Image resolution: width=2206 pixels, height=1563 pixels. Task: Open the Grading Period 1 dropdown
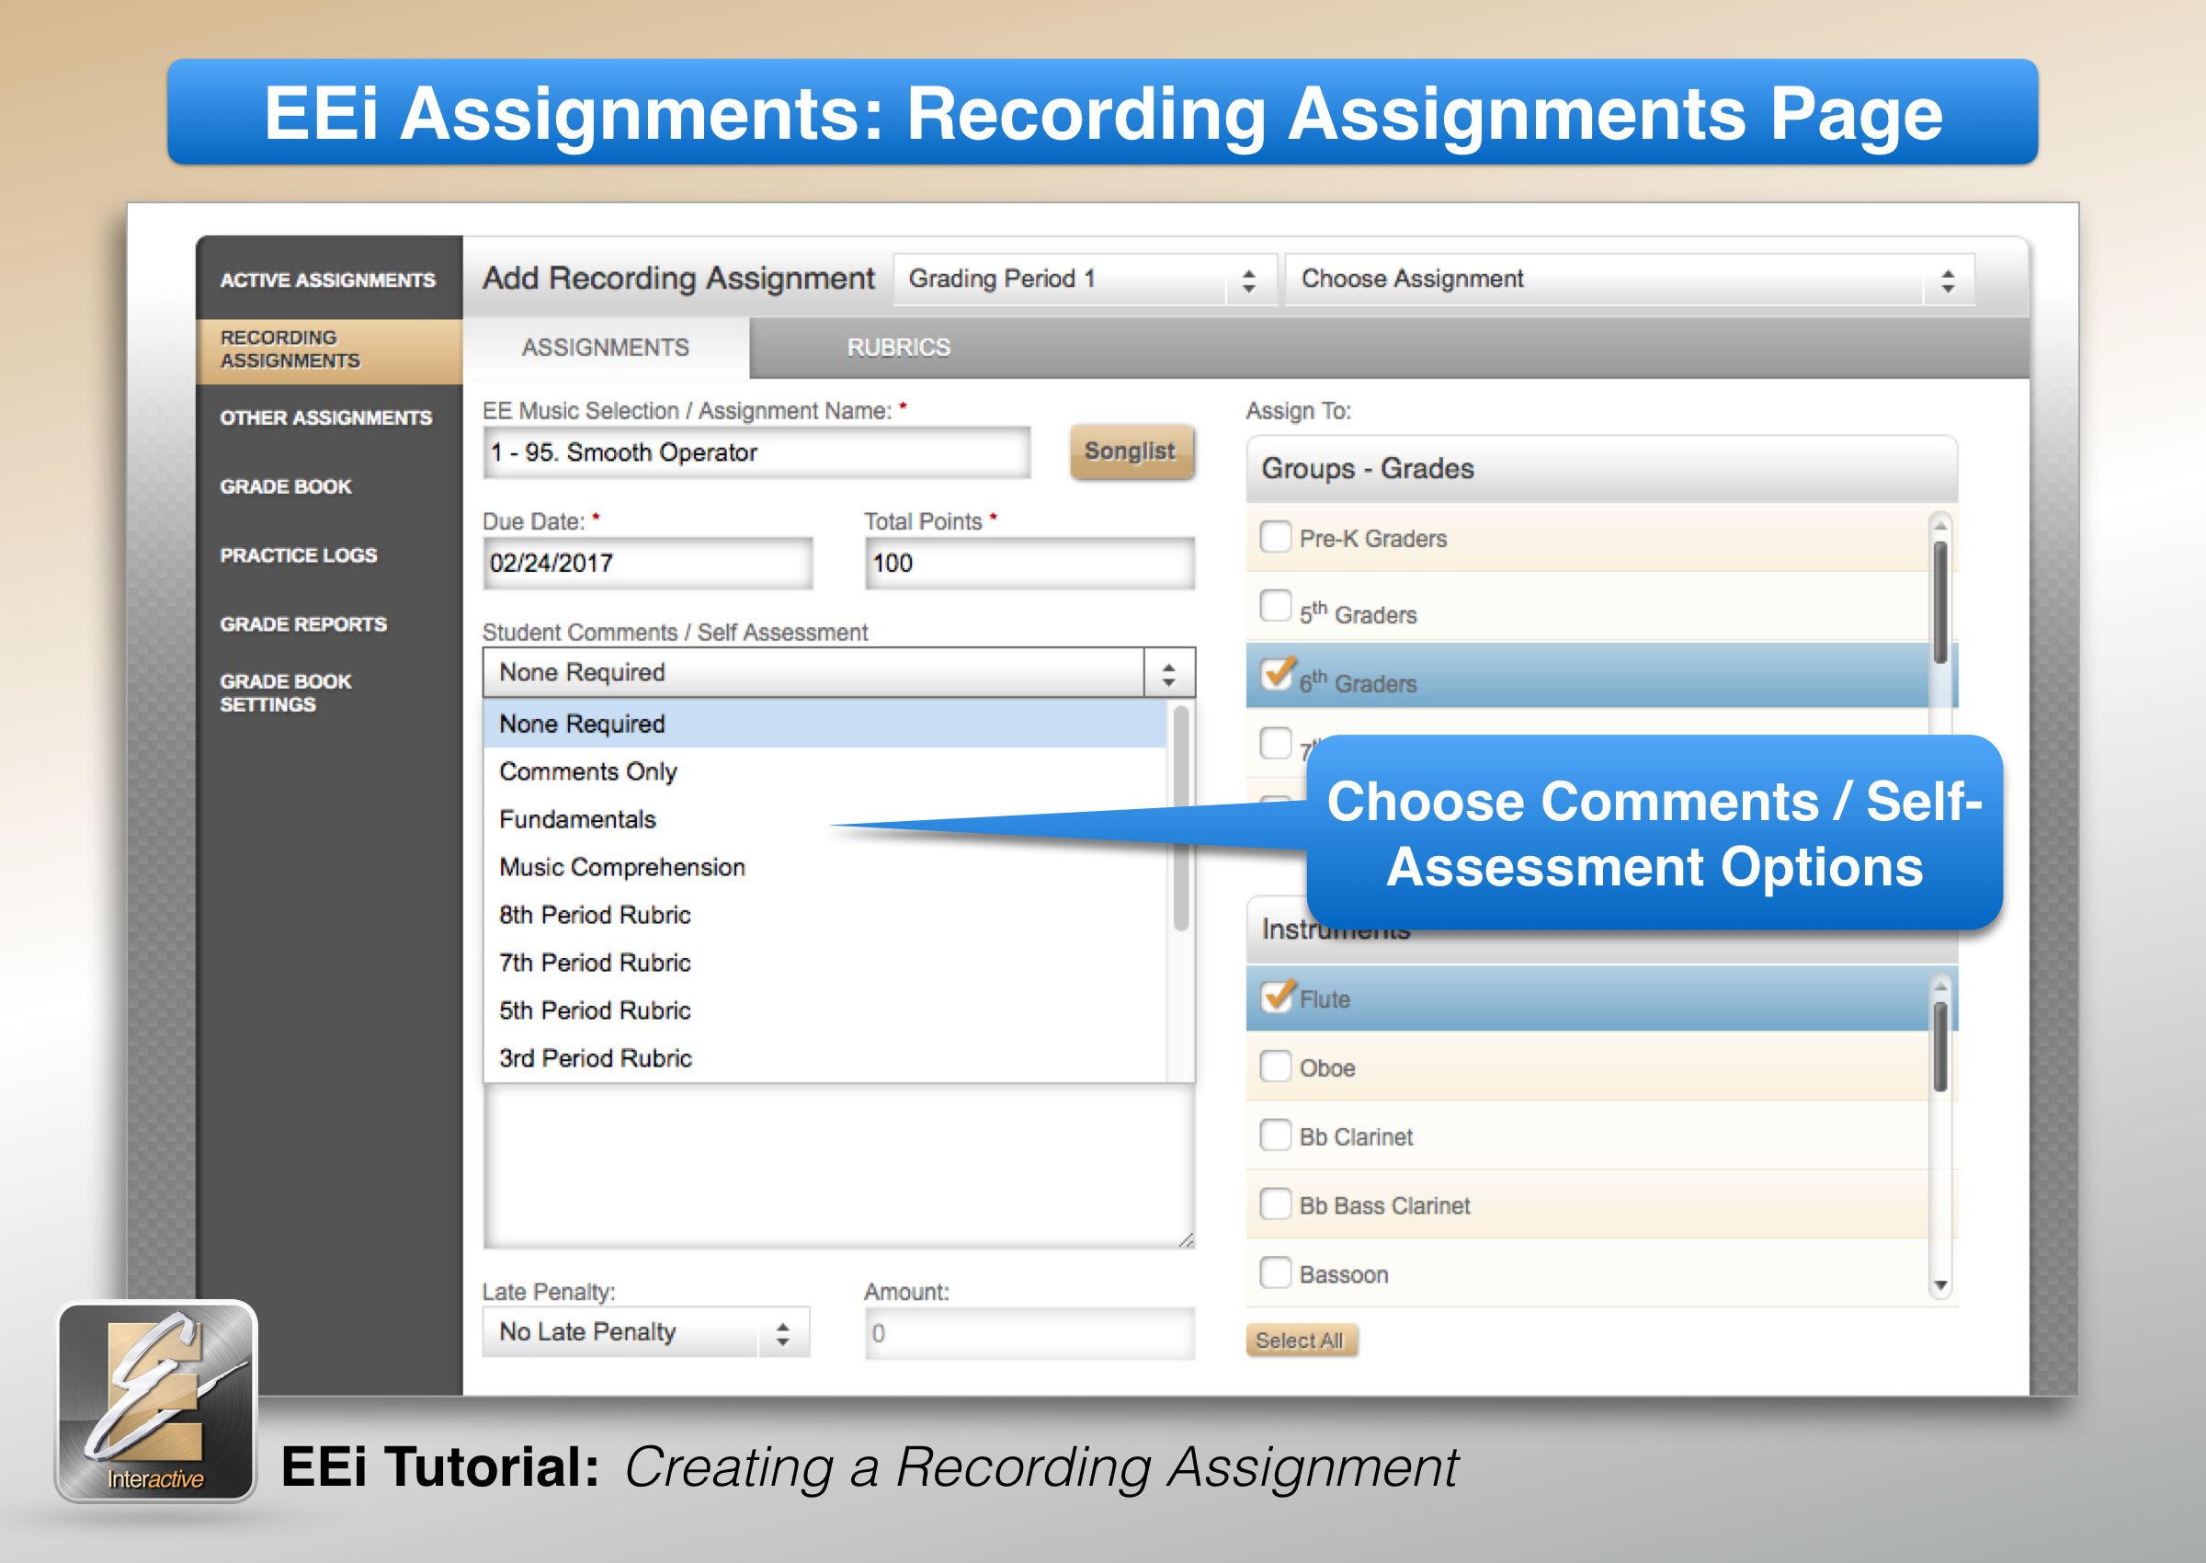[1085, 280]
